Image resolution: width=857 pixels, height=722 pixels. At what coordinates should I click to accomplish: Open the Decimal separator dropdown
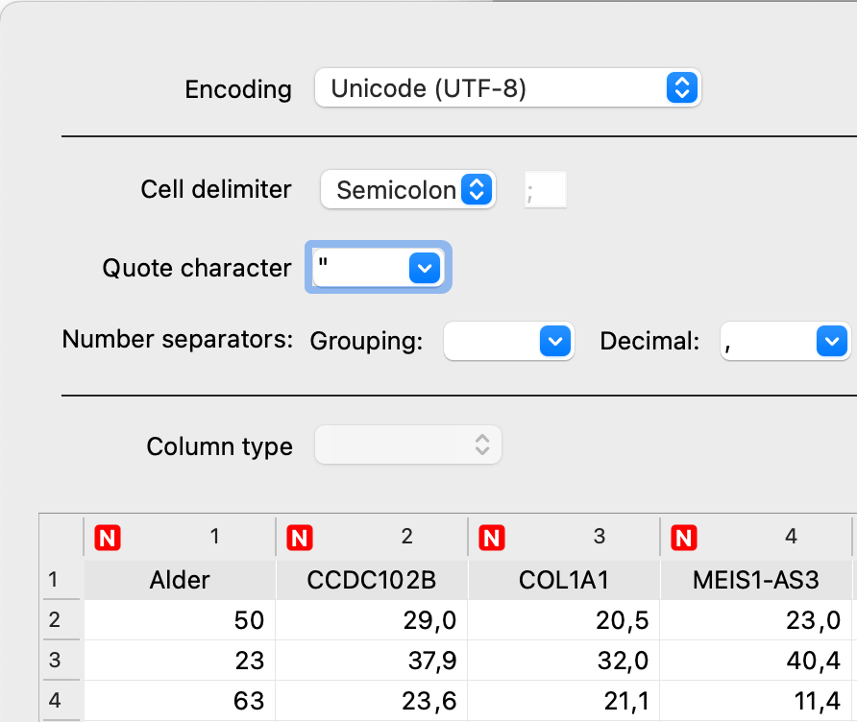(829, 342)
